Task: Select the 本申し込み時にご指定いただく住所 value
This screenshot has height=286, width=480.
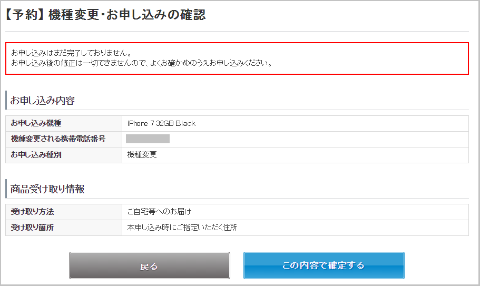Action: (182, 228)
